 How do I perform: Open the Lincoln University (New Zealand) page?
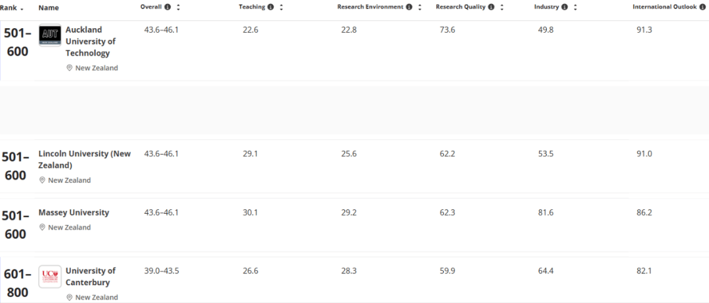84,159
